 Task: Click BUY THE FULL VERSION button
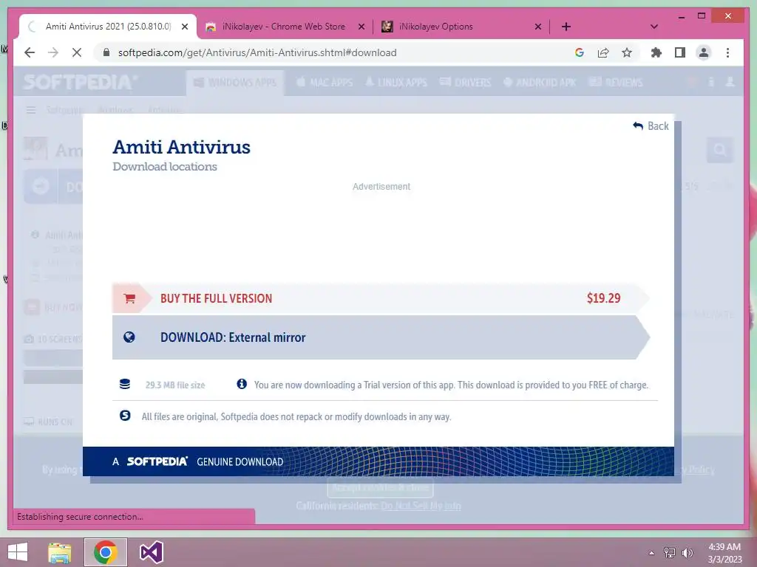381,298
